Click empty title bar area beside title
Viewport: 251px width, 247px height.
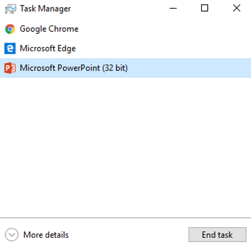pos(117,9)
